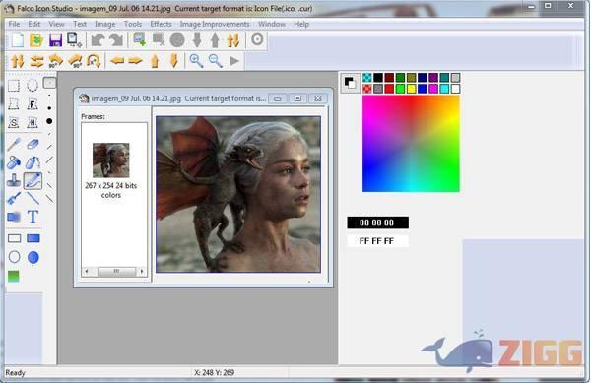Flip the image vertically
The height and width of the screenshot is (383, 591).
[x=18, y=61]
